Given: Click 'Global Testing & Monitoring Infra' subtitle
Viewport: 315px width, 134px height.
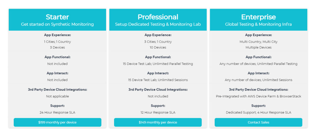Looking at the screenshot, I should point(258,24).
